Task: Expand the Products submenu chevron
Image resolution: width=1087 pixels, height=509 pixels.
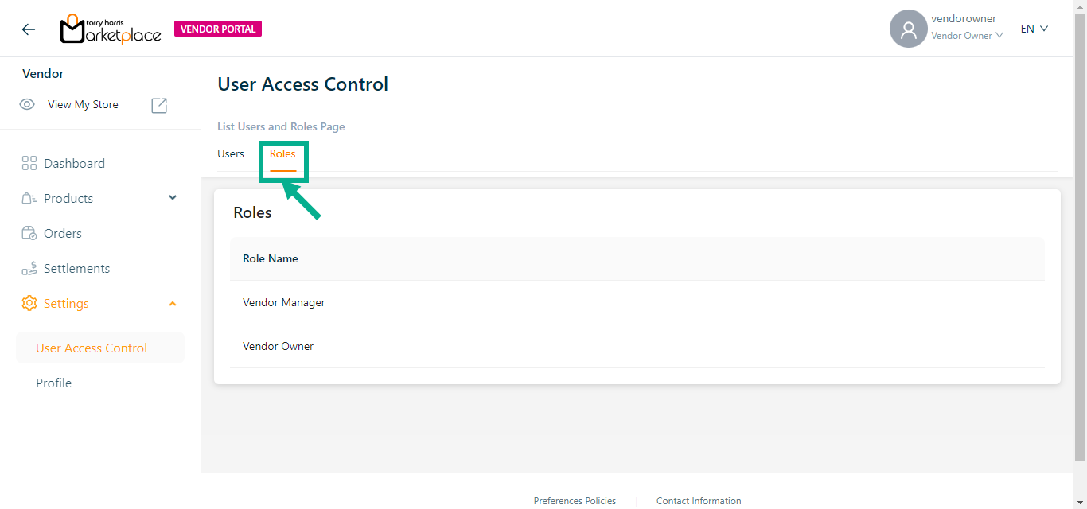Action: (x=173, y=198)
